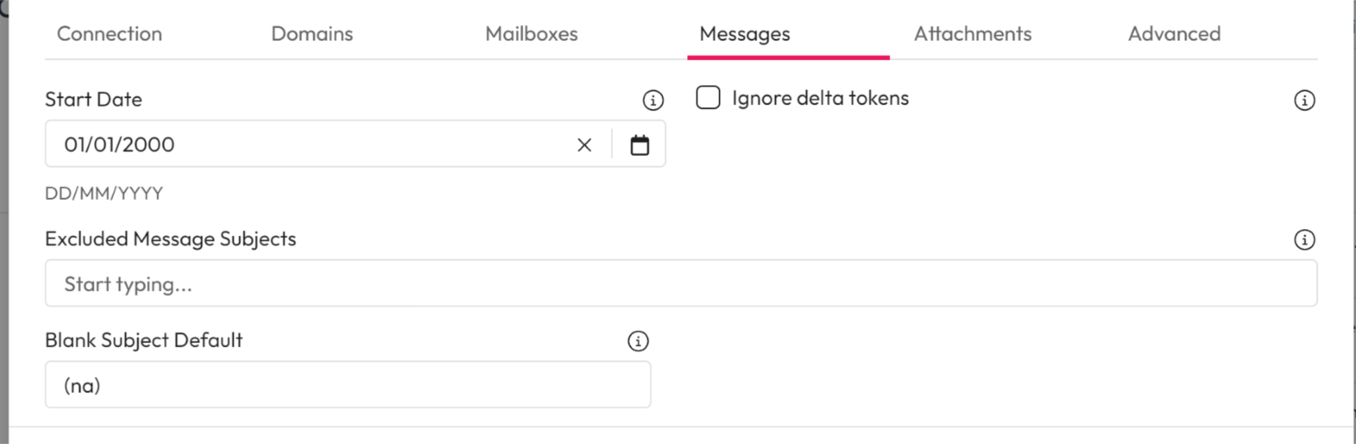
Task: Open Excluded Message Subjects info icon
Action: pos(1304,240)
